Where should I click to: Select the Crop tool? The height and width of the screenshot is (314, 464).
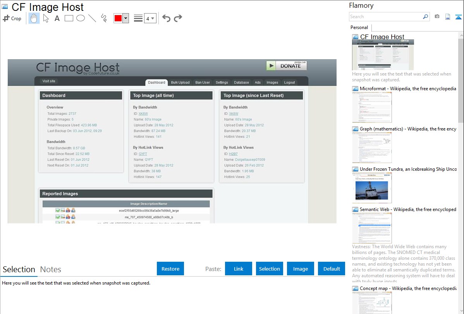click(x=12, y=18)
